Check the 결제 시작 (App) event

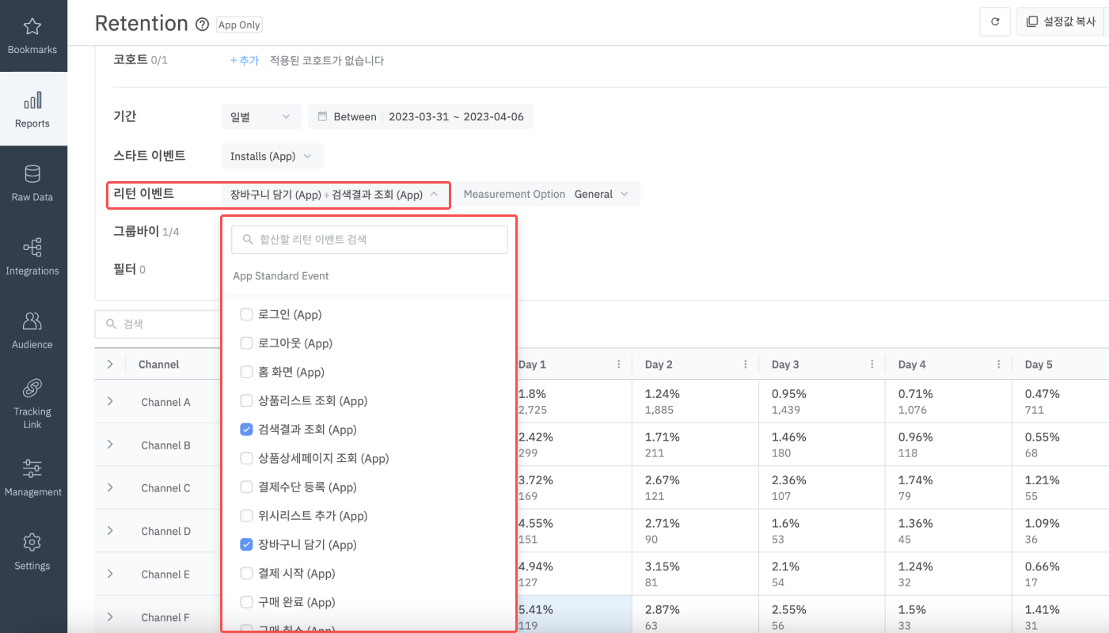click(x=246, y=574)
